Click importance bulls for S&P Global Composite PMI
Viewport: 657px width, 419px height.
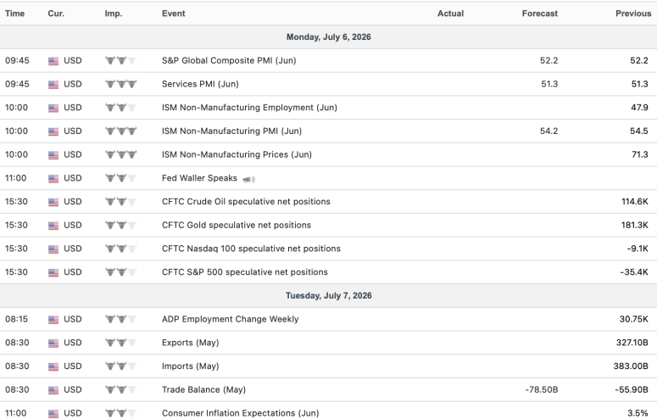tap(120, 60)
